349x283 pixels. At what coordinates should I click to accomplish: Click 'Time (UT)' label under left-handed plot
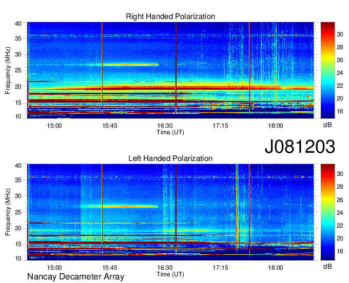[170, 274]
